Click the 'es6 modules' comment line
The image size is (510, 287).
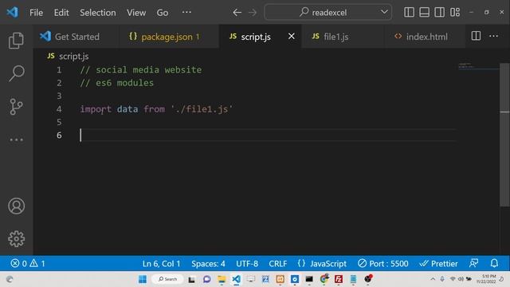click(117, 83)
